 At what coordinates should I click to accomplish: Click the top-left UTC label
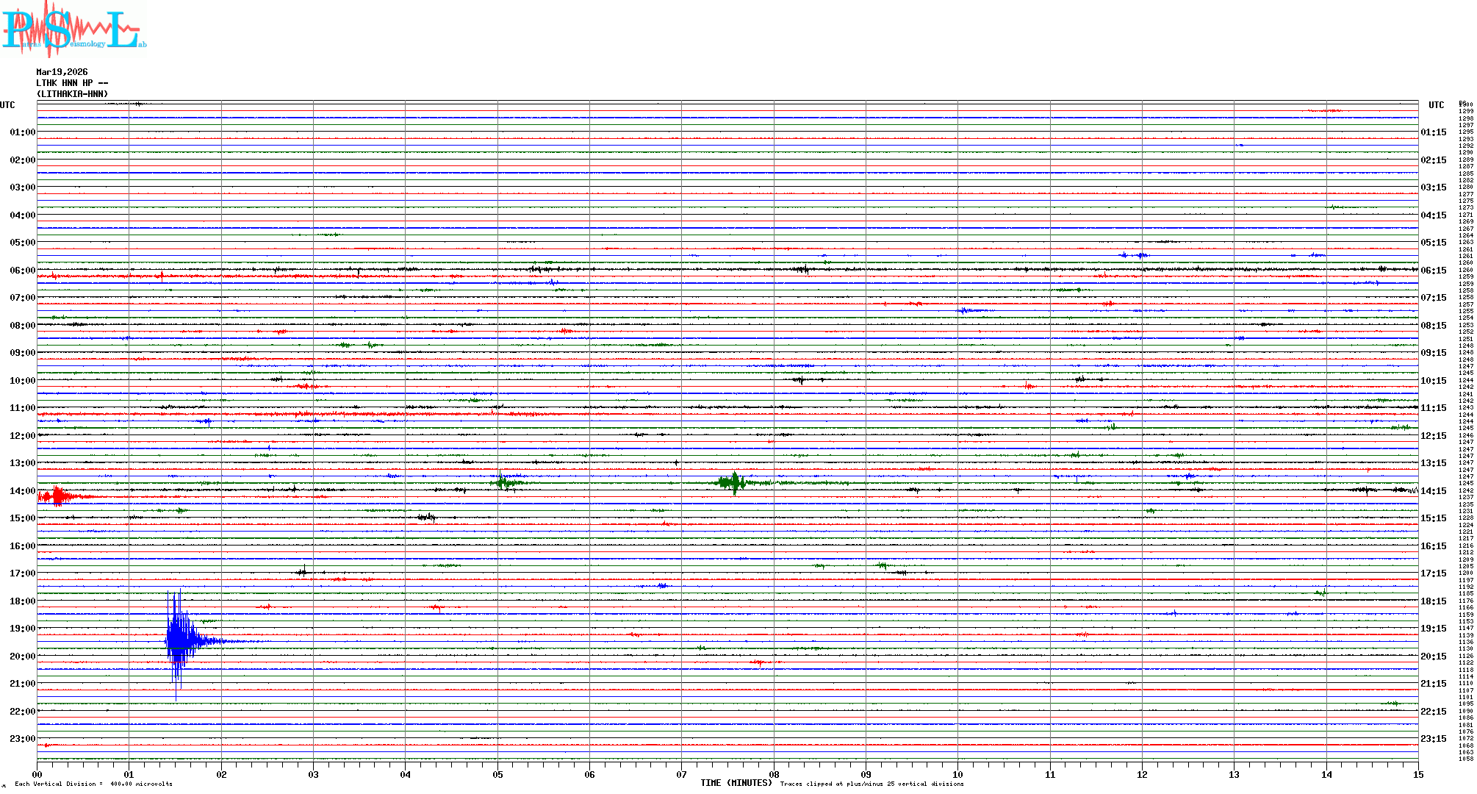[x=7, y=105]
